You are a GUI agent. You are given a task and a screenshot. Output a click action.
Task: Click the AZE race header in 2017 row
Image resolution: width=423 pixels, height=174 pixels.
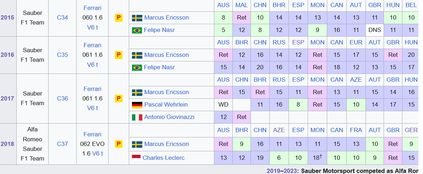point(356,80)
